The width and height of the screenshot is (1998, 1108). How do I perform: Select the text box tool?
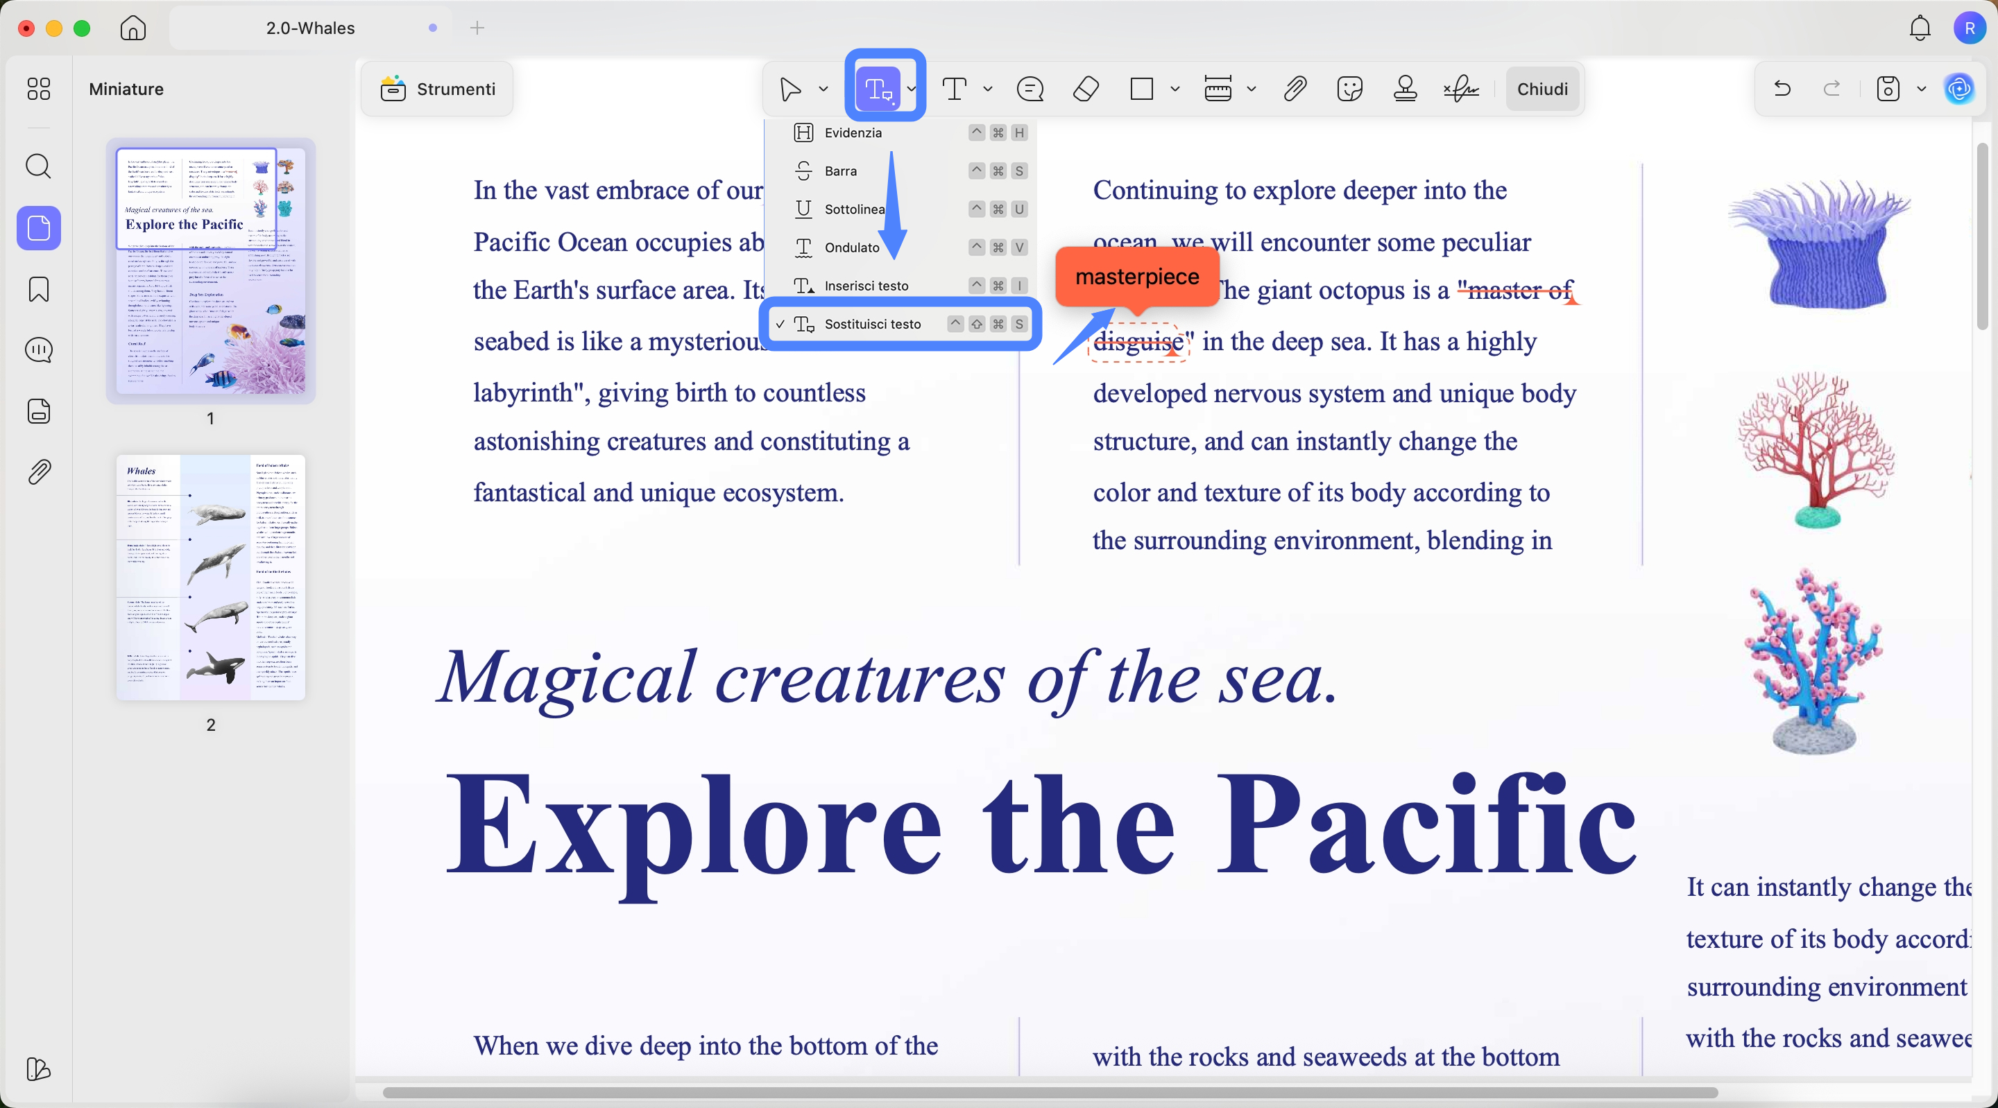point(954,89)
